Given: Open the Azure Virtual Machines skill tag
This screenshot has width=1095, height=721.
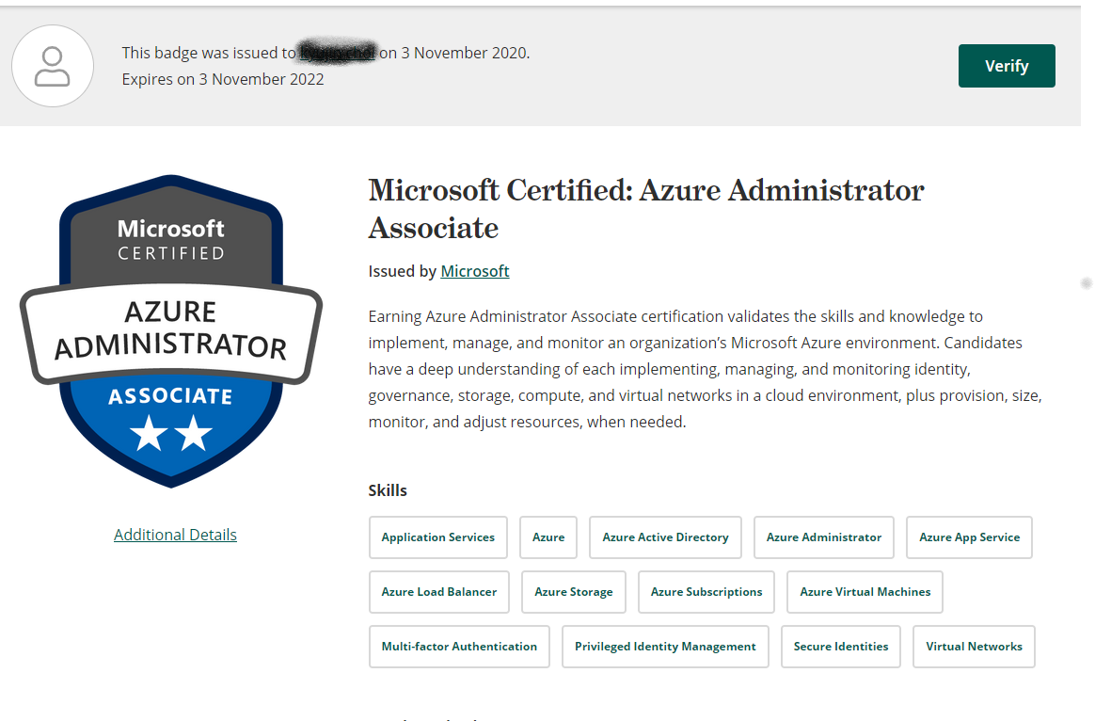Looking at the screenshot, I should 865,592.
